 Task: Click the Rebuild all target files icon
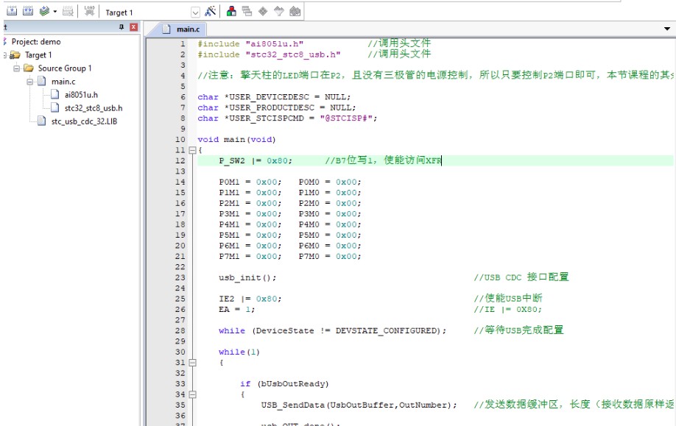coord(27,11)
